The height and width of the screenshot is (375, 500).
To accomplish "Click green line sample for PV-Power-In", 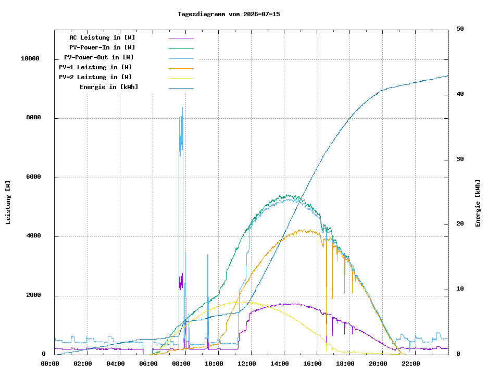I will (x=181, y=48).
